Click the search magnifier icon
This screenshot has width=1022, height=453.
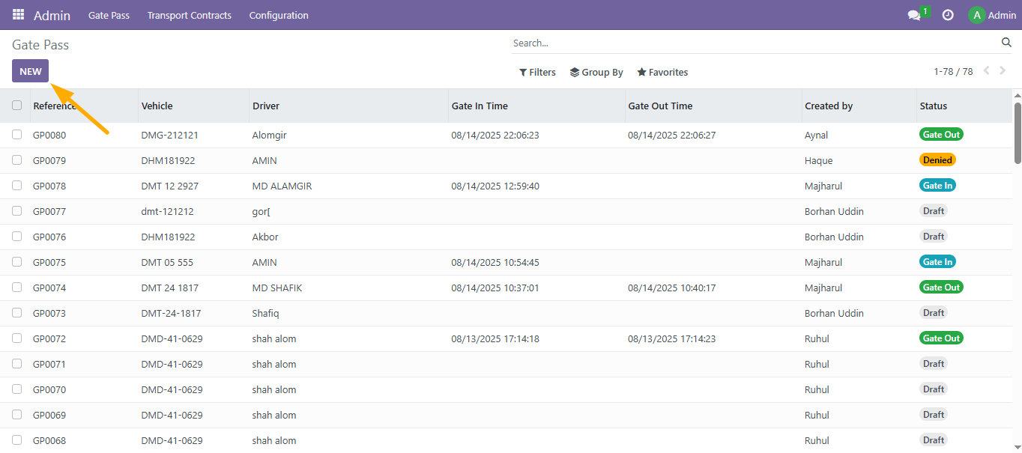pyautogui.click(x=1006, y=43)
